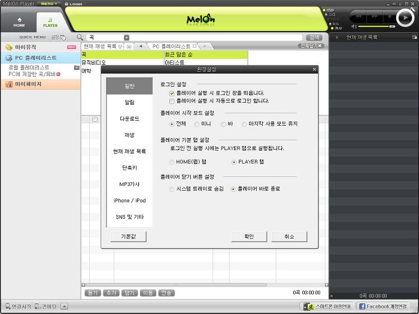Select 마지막 사용 모드 유지 radio
Viewport: 419px width, 314px height.
coord(244,124)
